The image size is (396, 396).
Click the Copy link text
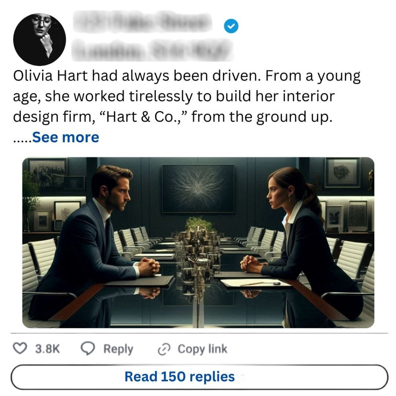202,349
